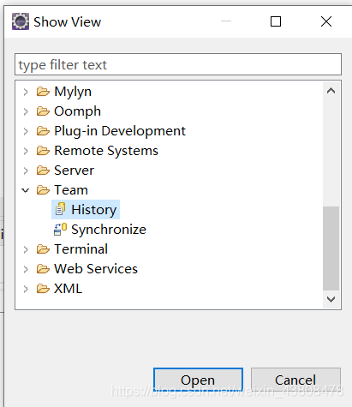Click the Terminal folder icon
The image size is (352, 407).
point(43,249)
